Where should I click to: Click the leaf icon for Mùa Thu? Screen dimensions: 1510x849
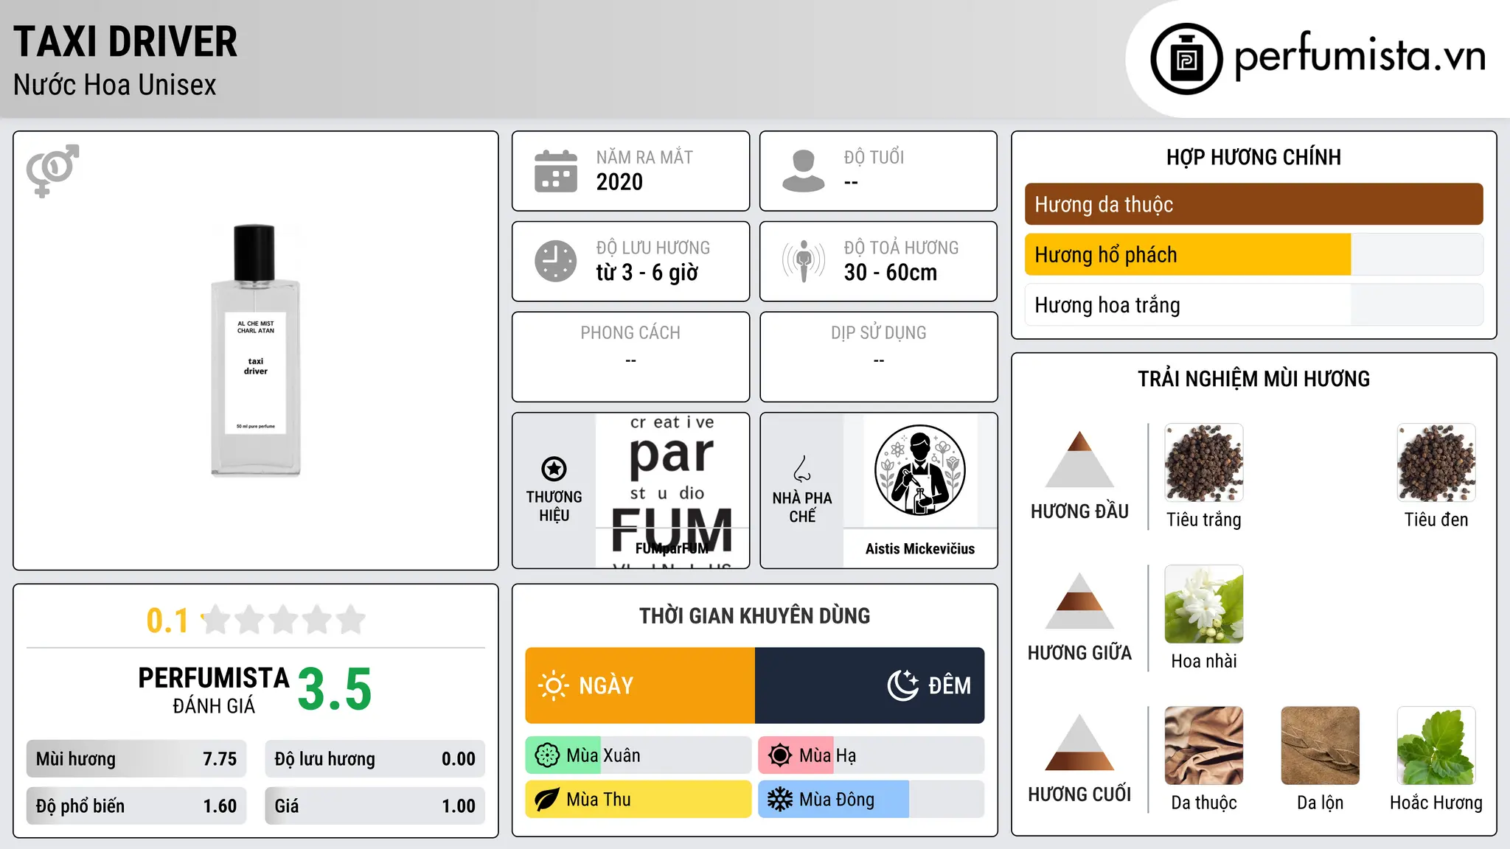click(x=547, y=800)
